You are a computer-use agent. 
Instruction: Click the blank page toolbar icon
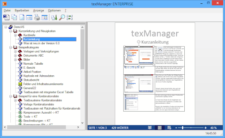click(x=22, y=17)
